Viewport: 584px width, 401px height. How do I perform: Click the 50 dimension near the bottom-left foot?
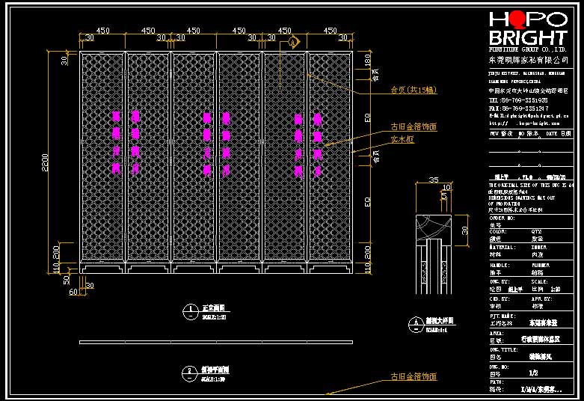tap(67, 280)
